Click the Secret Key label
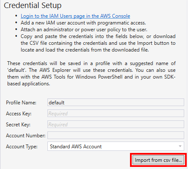Image resolution: width=188 pixels, height=169 pixels. pos(18,125)
